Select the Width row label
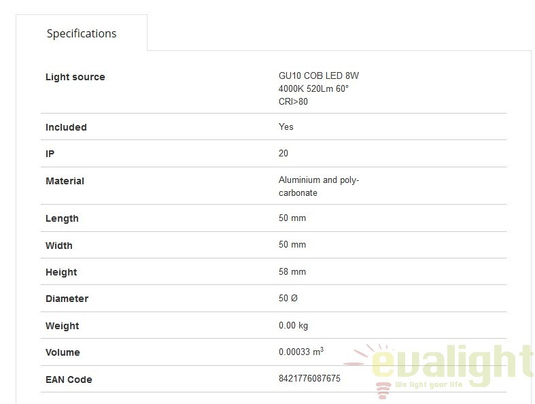 point(58,246)
